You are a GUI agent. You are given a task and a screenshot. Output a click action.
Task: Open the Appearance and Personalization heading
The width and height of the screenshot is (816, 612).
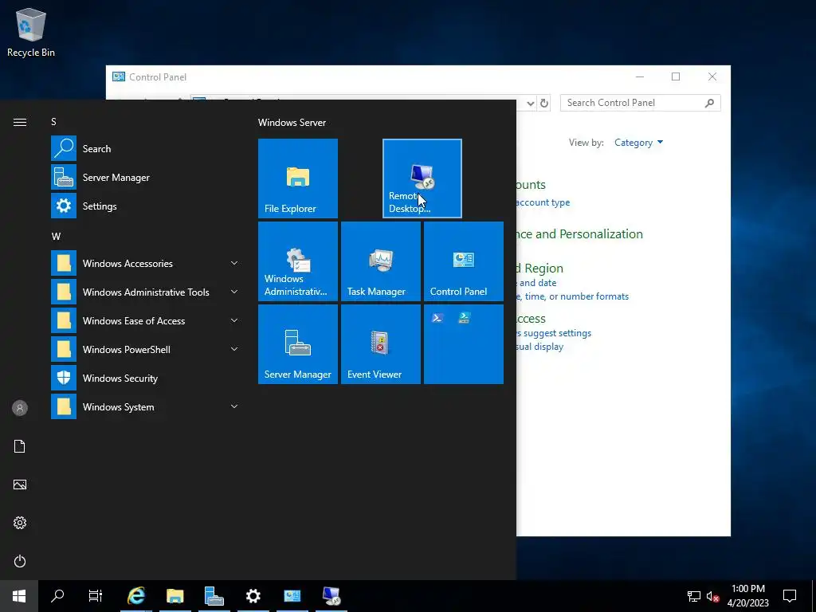point(580,234)
